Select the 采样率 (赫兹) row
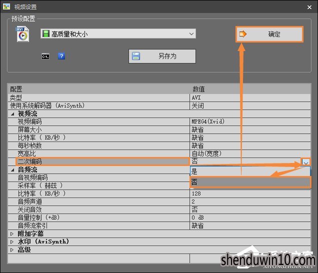Image resolution: width=318 pixels, height=273 pixels. pyautogui.click(x=99, y=185)
